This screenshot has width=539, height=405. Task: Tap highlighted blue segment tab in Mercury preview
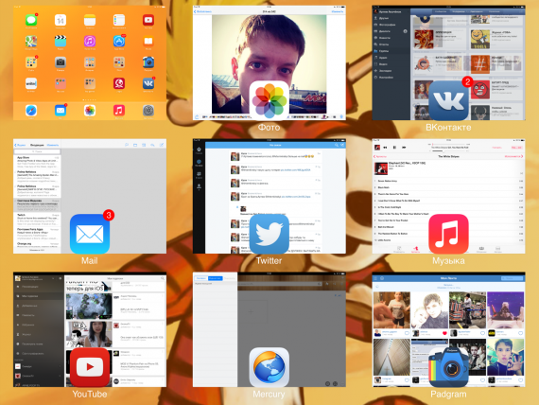coord(216,278)
